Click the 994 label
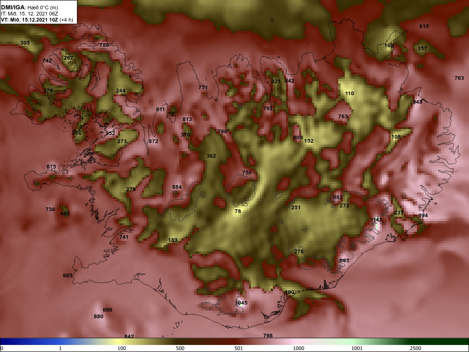 [x=423, y=215]
